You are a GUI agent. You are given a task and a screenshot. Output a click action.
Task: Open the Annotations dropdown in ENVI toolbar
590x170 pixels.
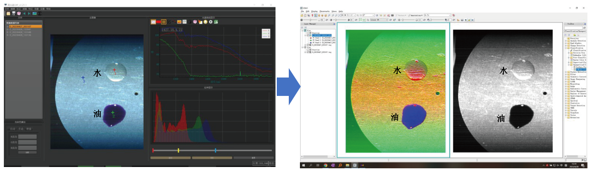click(415, 15)
